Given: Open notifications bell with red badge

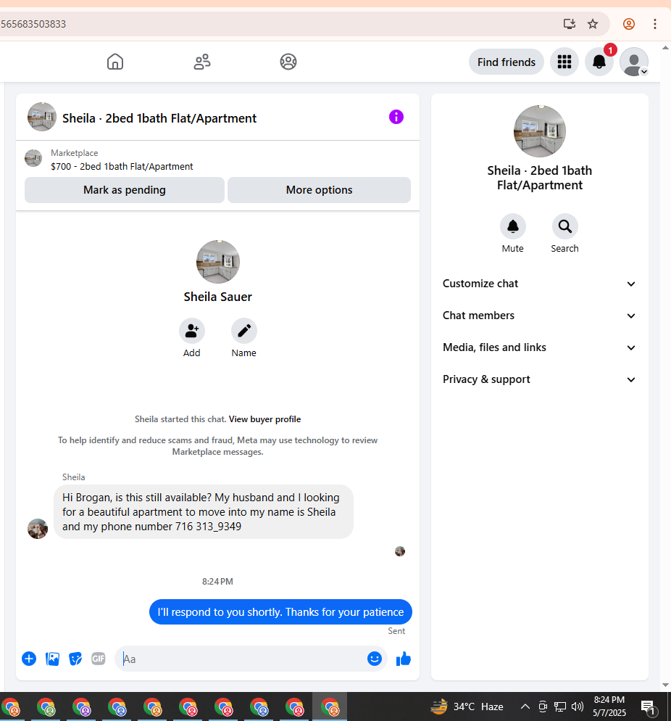Looking at the screenshot, I should pyautogui.click(x=599, y=62).
